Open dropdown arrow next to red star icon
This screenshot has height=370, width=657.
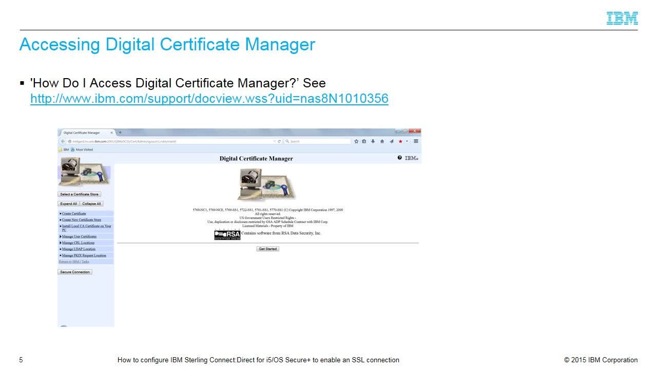click(x=407, y=141)
